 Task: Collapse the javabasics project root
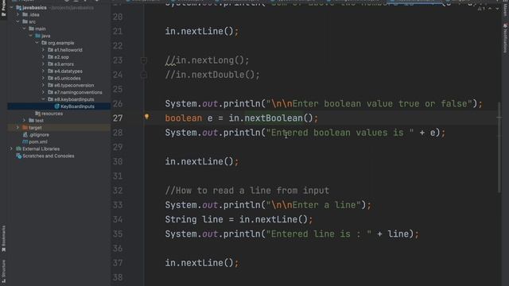[x=12, y=7]
